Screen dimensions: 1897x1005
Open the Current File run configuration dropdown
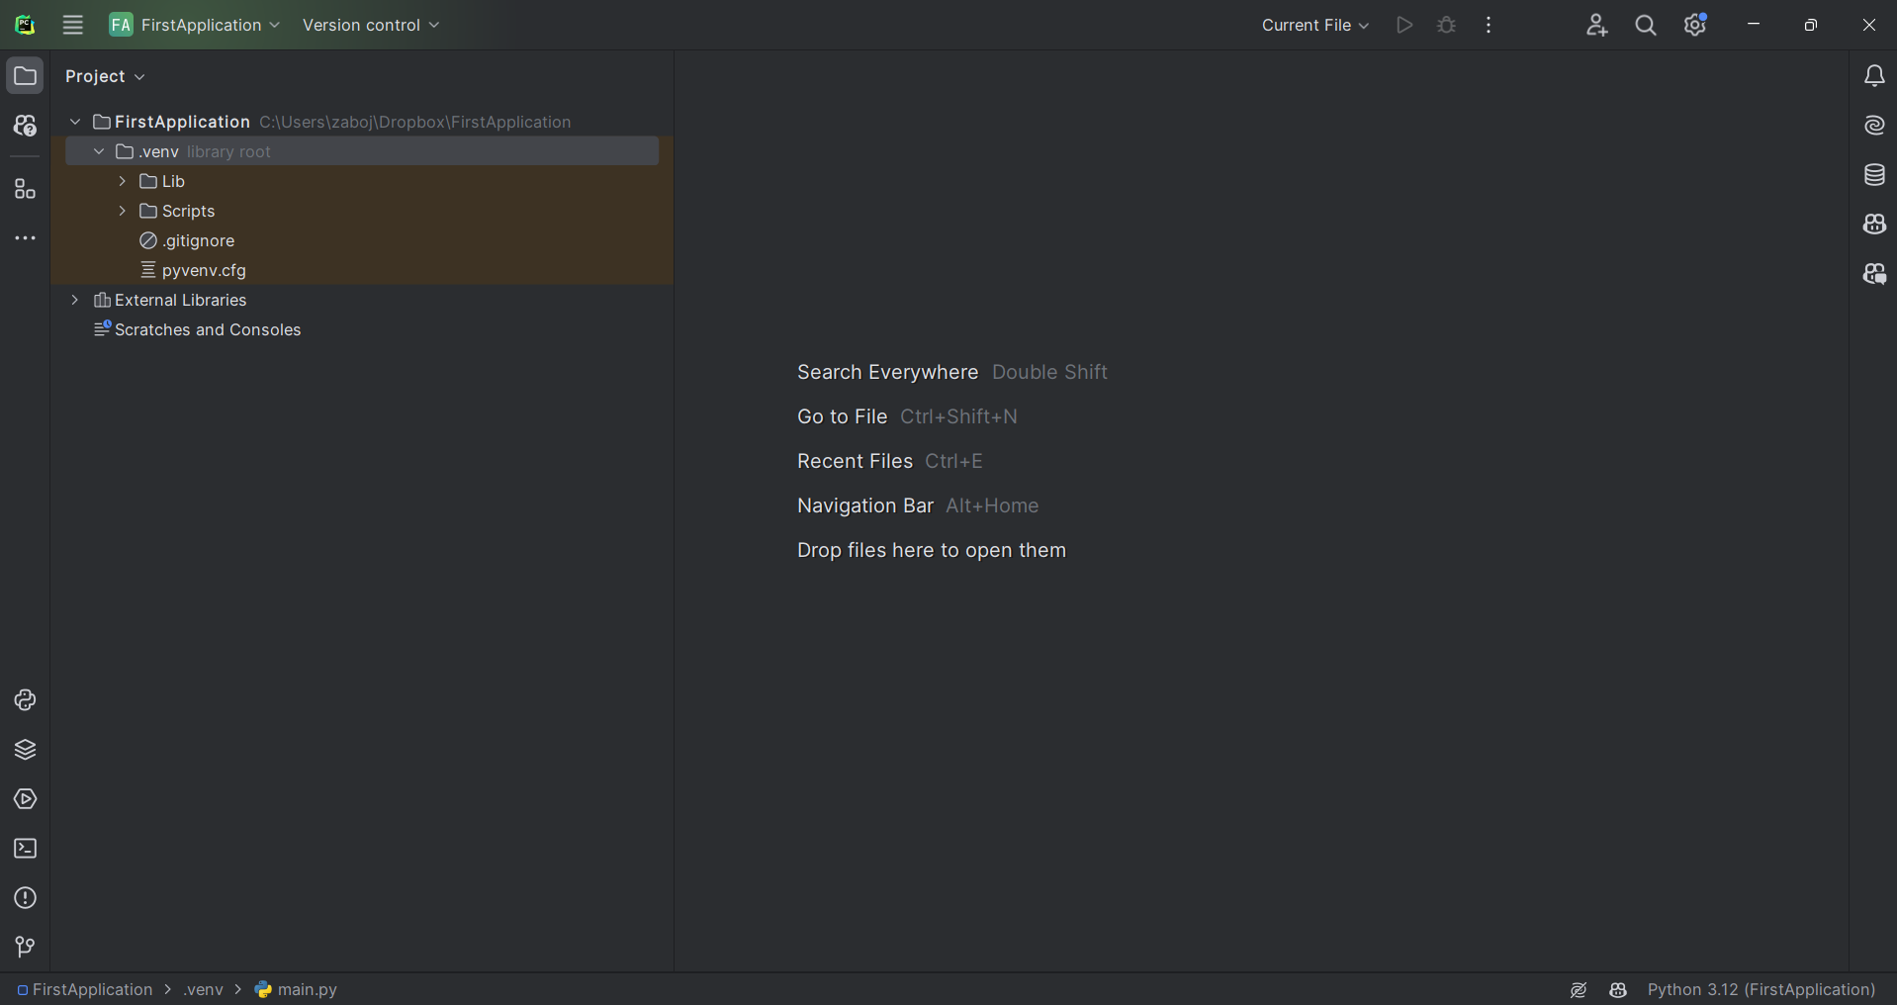pos(1314,26)
